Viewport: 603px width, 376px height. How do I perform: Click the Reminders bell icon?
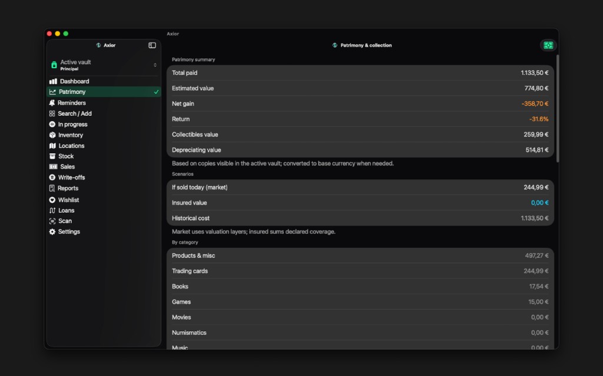[x=52, y=103]
